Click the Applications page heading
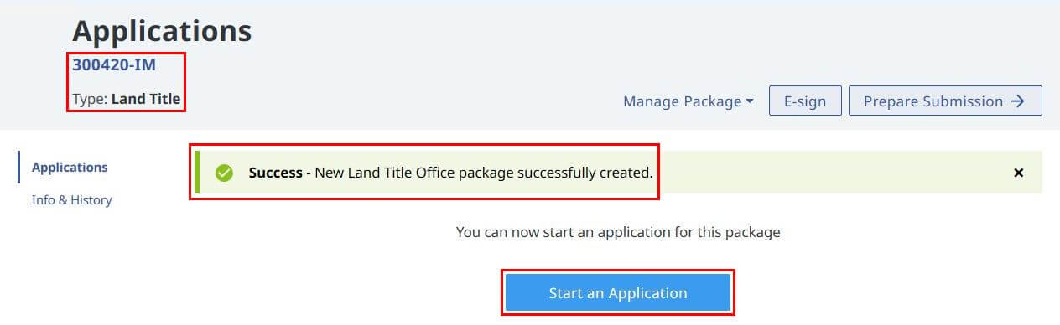 click(x=162, y=31)
